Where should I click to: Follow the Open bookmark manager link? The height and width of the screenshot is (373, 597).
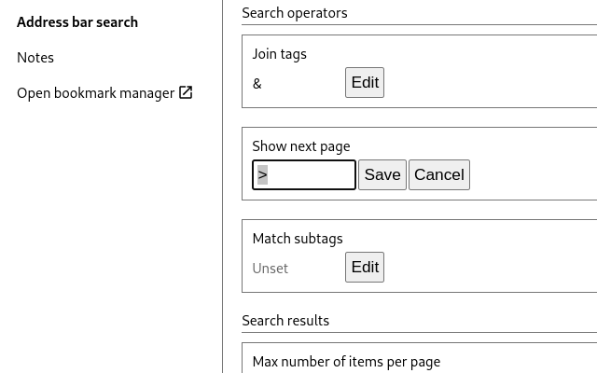point(95,93)
